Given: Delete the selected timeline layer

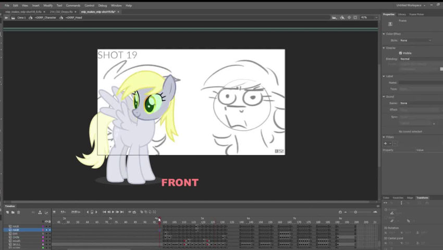Looking at the screenshot, I should [19, 212].
